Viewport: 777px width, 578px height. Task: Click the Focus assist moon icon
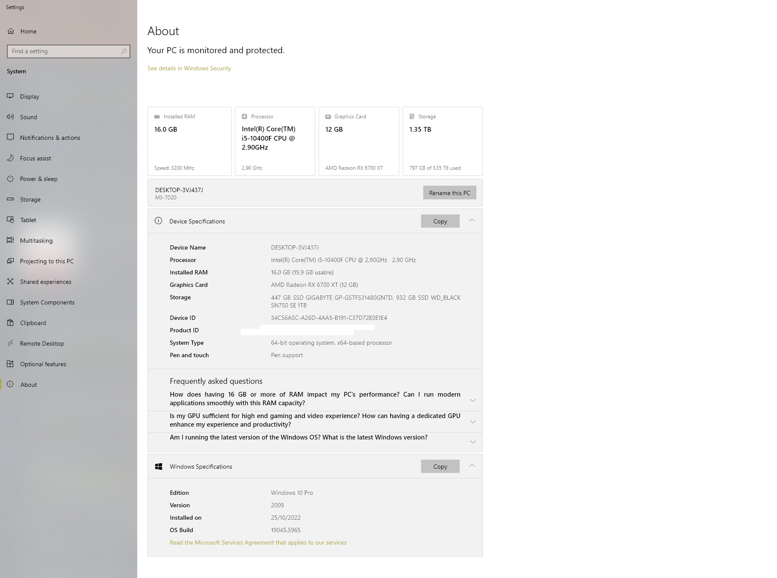click(x=10, y=158)
